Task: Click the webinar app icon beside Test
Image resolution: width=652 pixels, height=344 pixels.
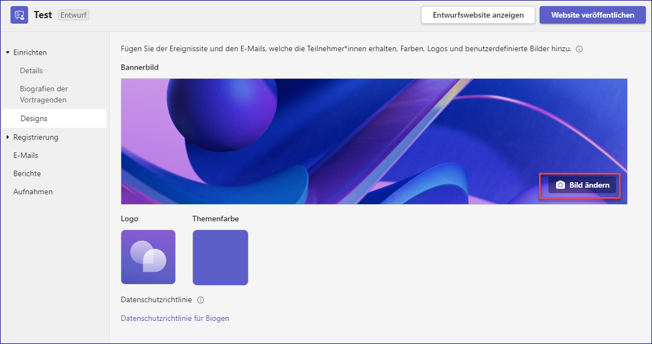Action: pos(19,15)
